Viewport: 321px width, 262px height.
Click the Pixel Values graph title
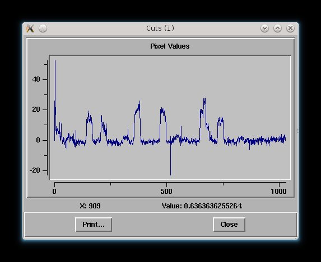tap(170, 46)
